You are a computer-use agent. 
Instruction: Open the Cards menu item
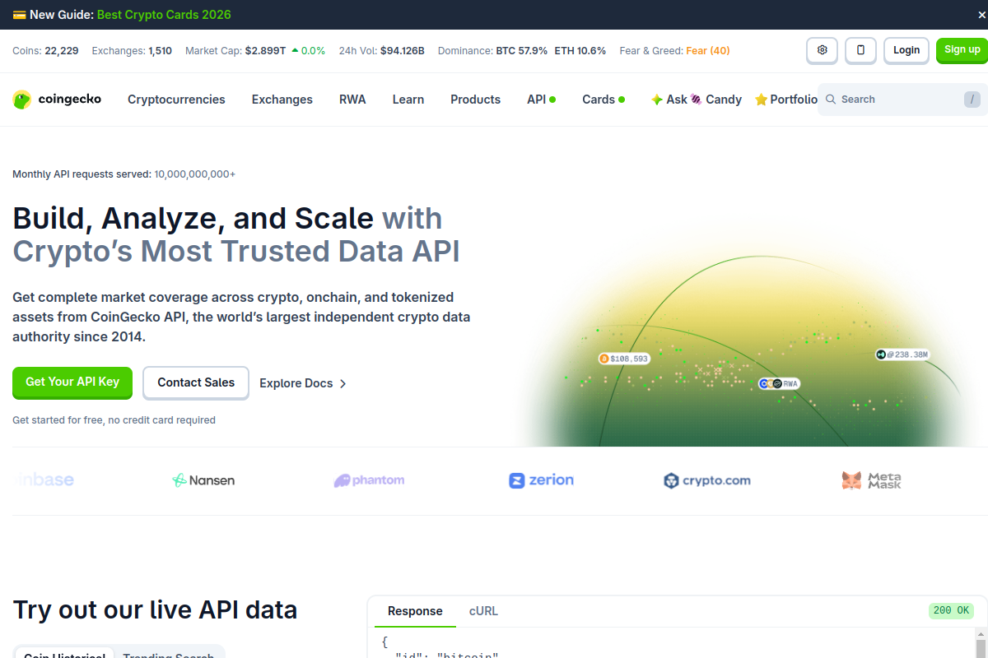604,100
